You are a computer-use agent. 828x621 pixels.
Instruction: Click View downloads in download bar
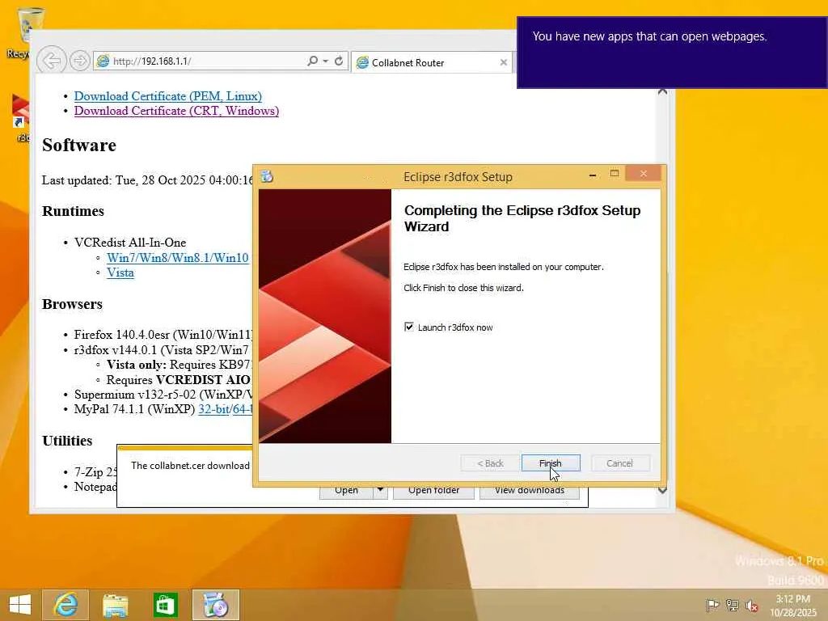[530, 491]
